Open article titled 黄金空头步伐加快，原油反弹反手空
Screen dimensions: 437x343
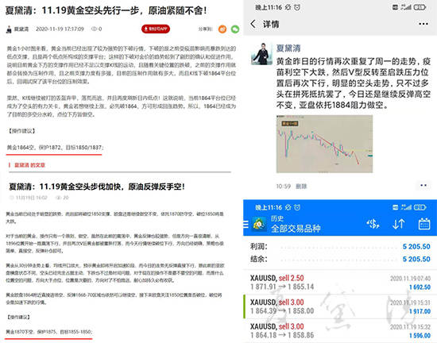pyautogui.click(x=97, y=187)
